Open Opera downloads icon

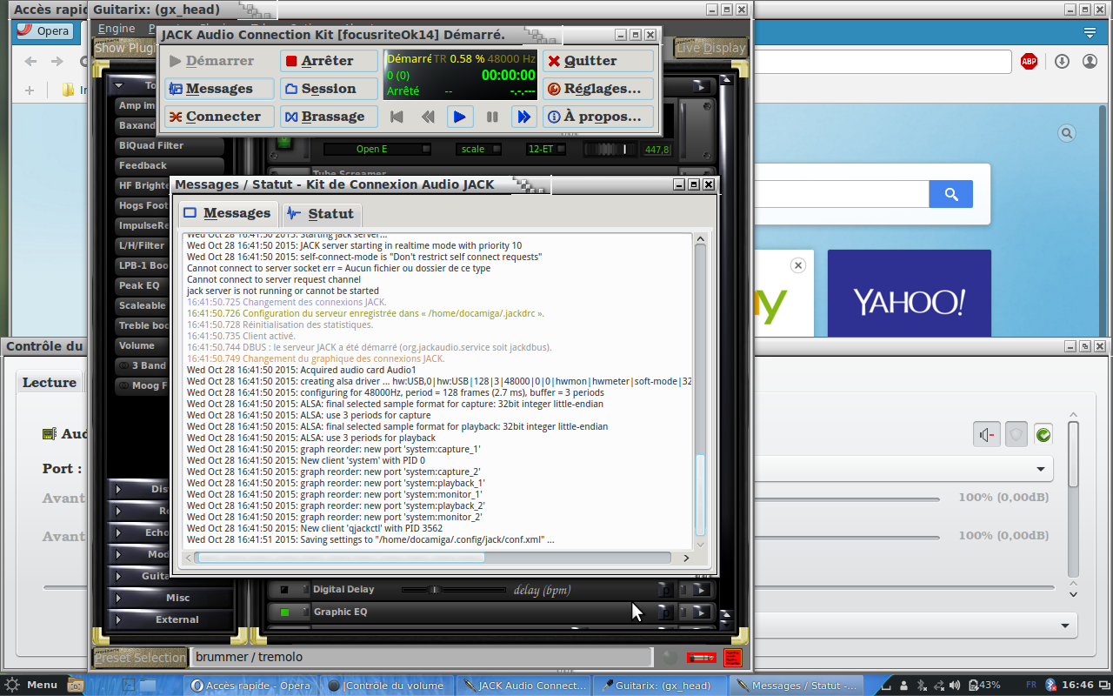(x=1062, y=62)
